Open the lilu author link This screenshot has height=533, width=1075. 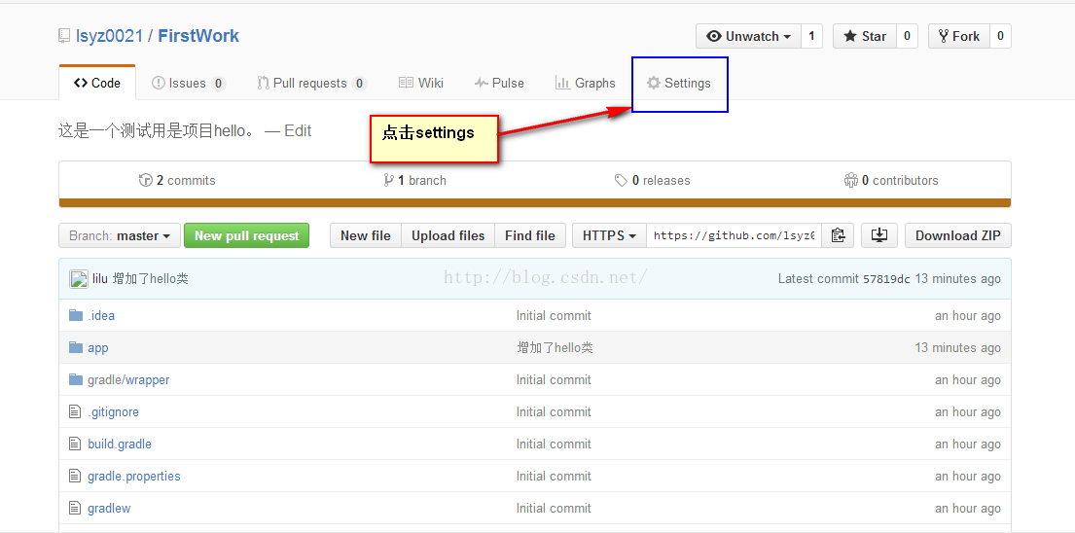tap(100, 279)
